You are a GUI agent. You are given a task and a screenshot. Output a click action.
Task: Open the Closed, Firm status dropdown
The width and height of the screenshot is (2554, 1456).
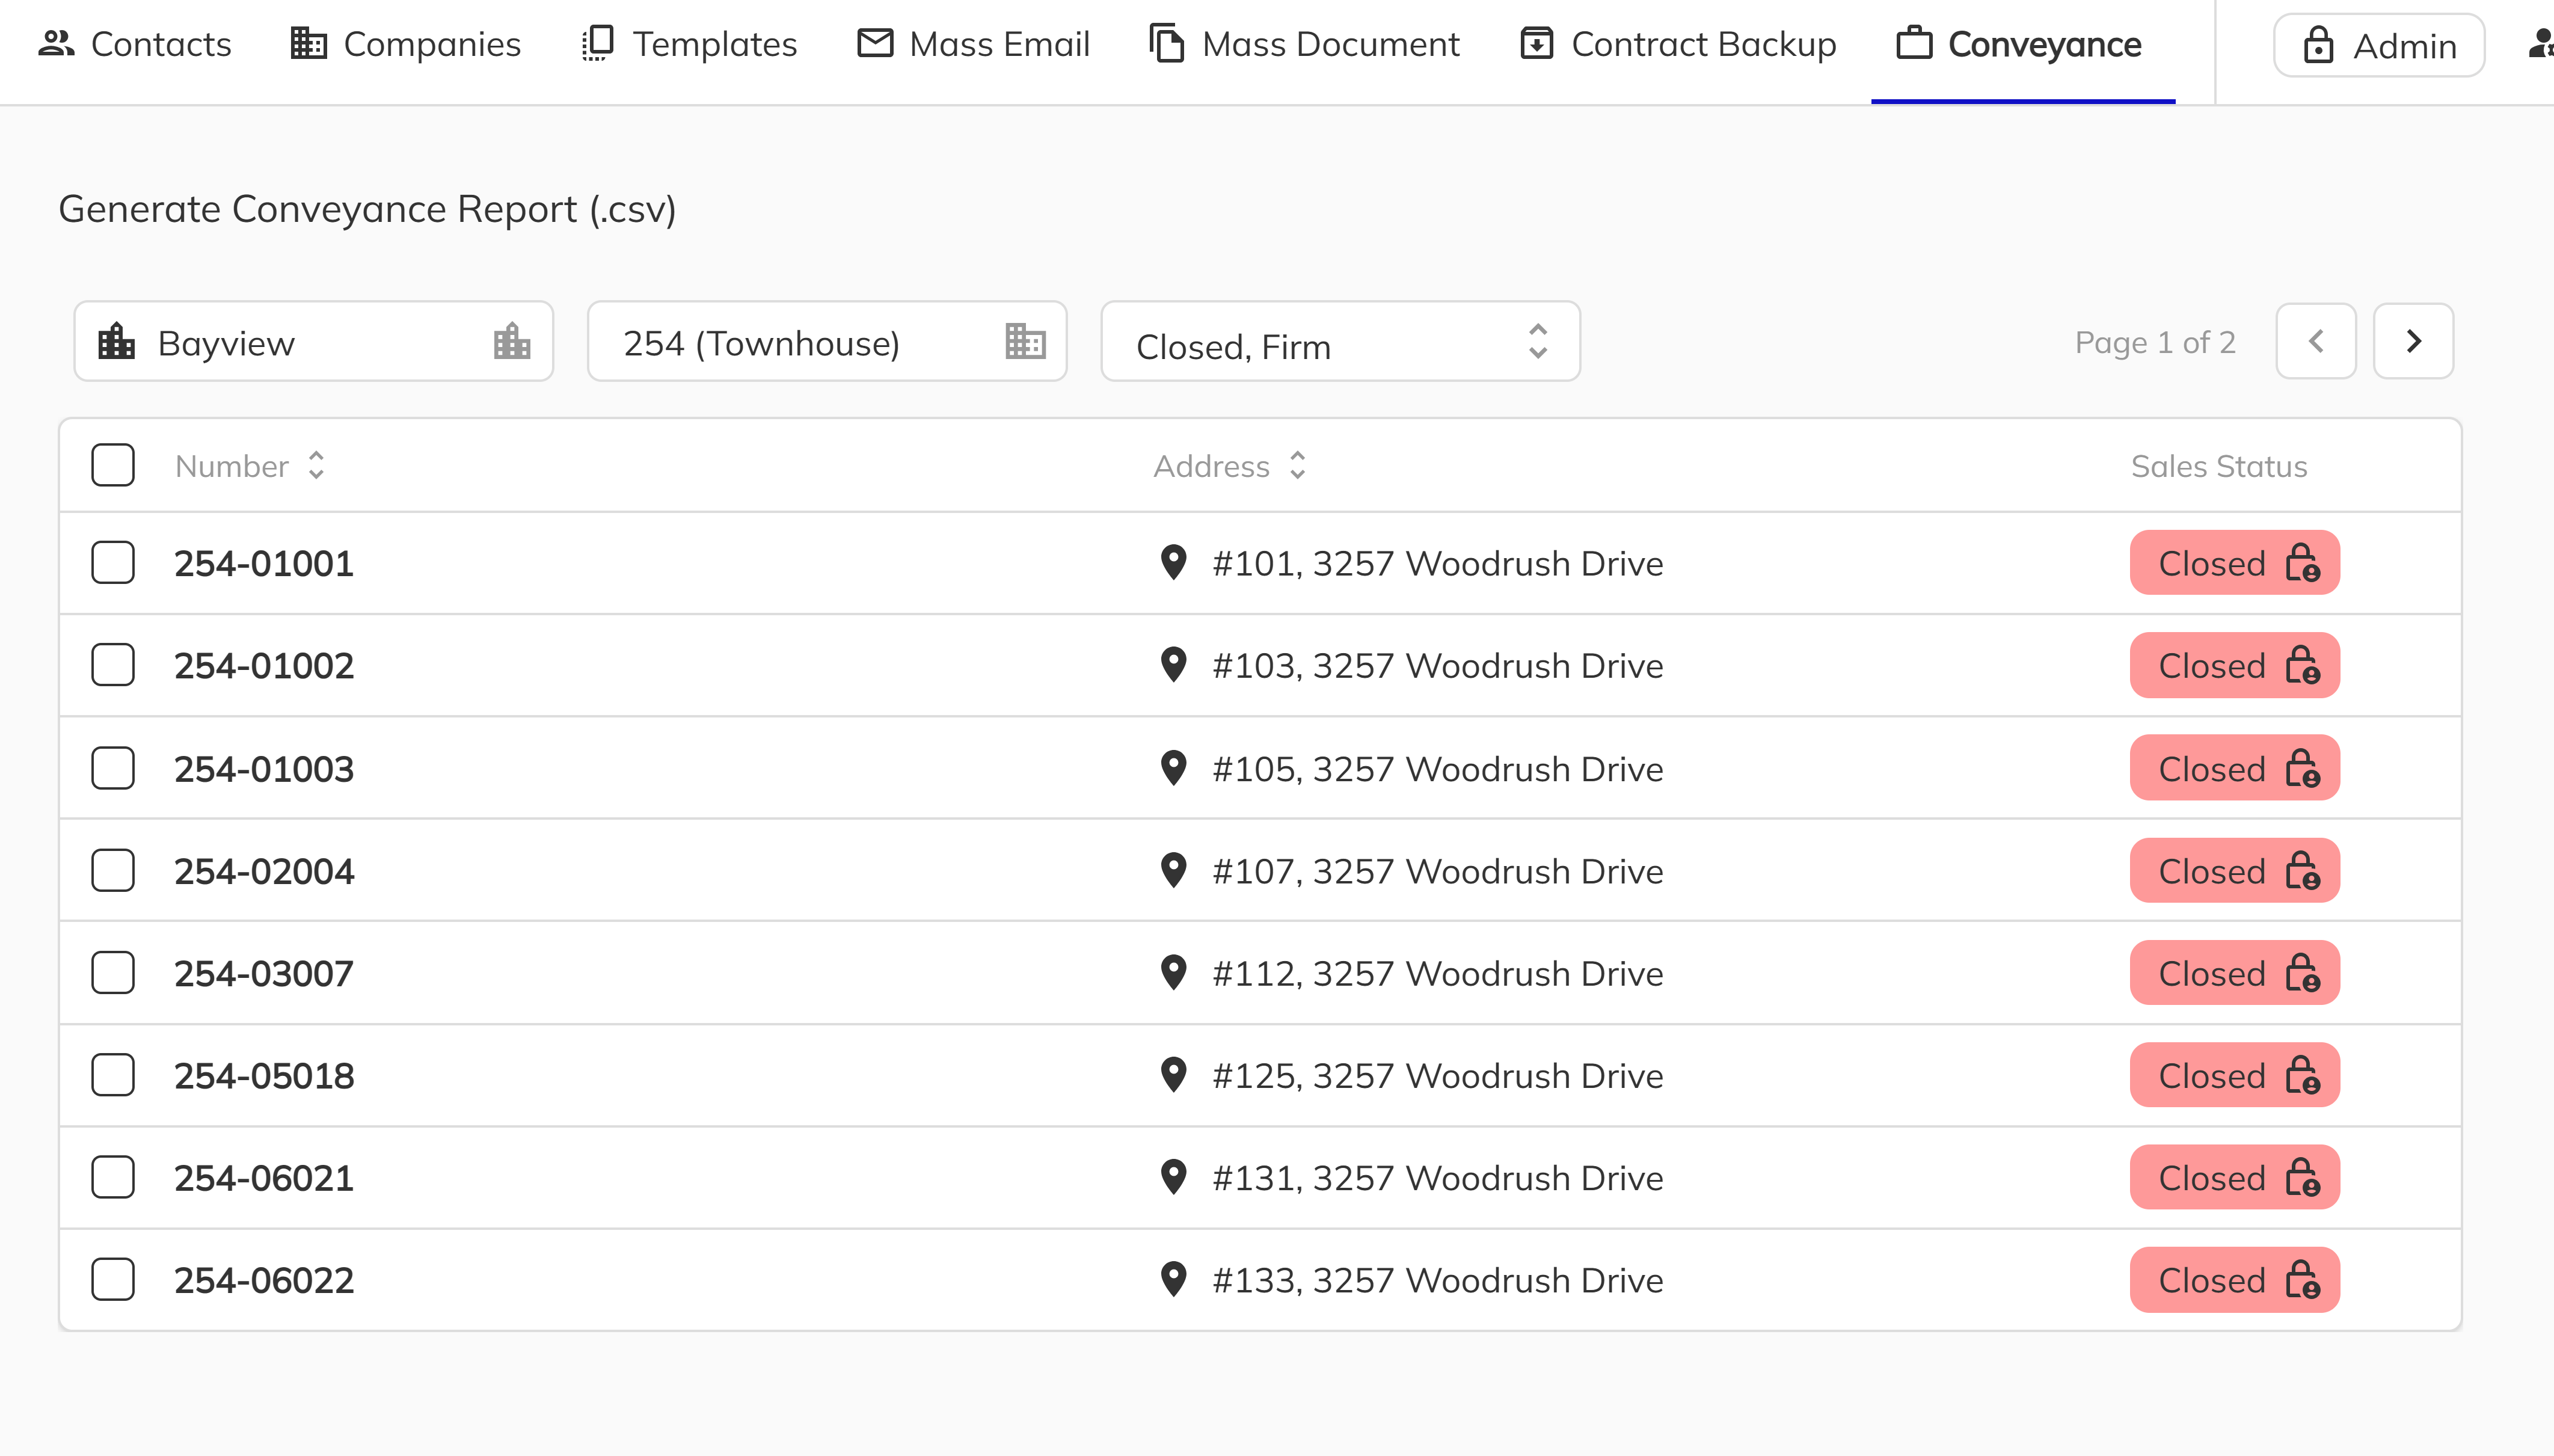1339,344
